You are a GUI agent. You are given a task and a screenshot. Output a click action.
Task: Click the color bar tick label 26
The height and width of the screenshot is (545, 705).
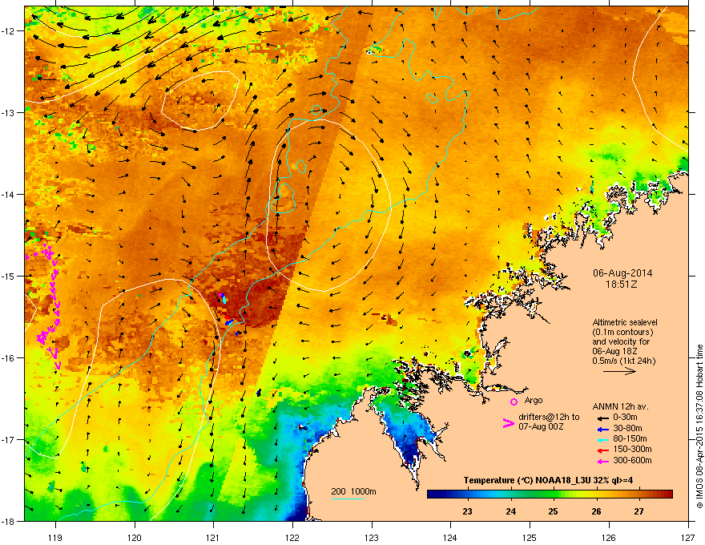tap(596, 511)
